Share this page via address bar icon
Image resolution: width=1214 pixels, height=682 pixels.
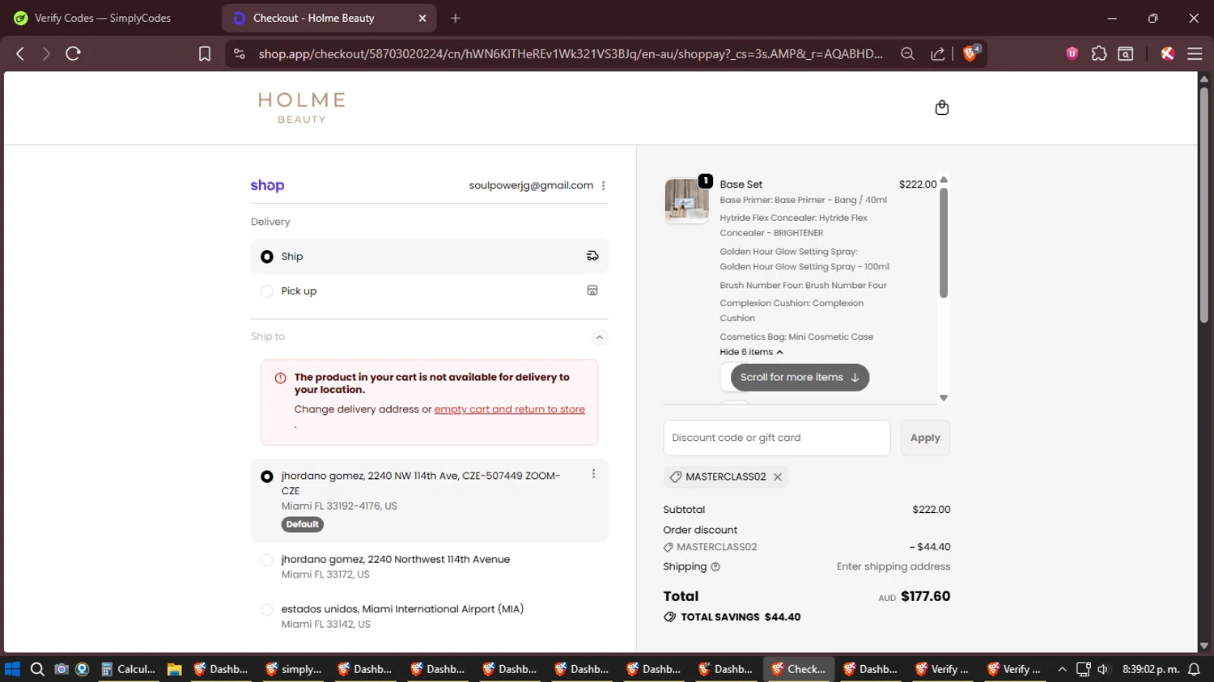click(937, 53)
